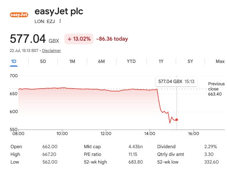This screenshot has width=227, height=172.
Task: Show the Max time range
Action: coord(220,61)
